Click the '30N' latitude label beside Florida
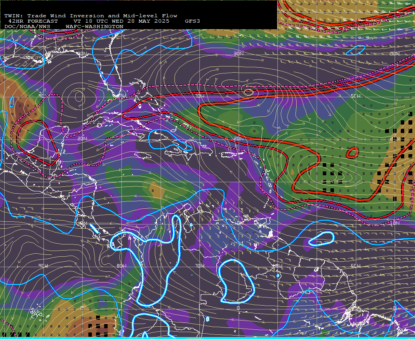The image size is (415, 339). pyautogui.click(x=82, y=53)
